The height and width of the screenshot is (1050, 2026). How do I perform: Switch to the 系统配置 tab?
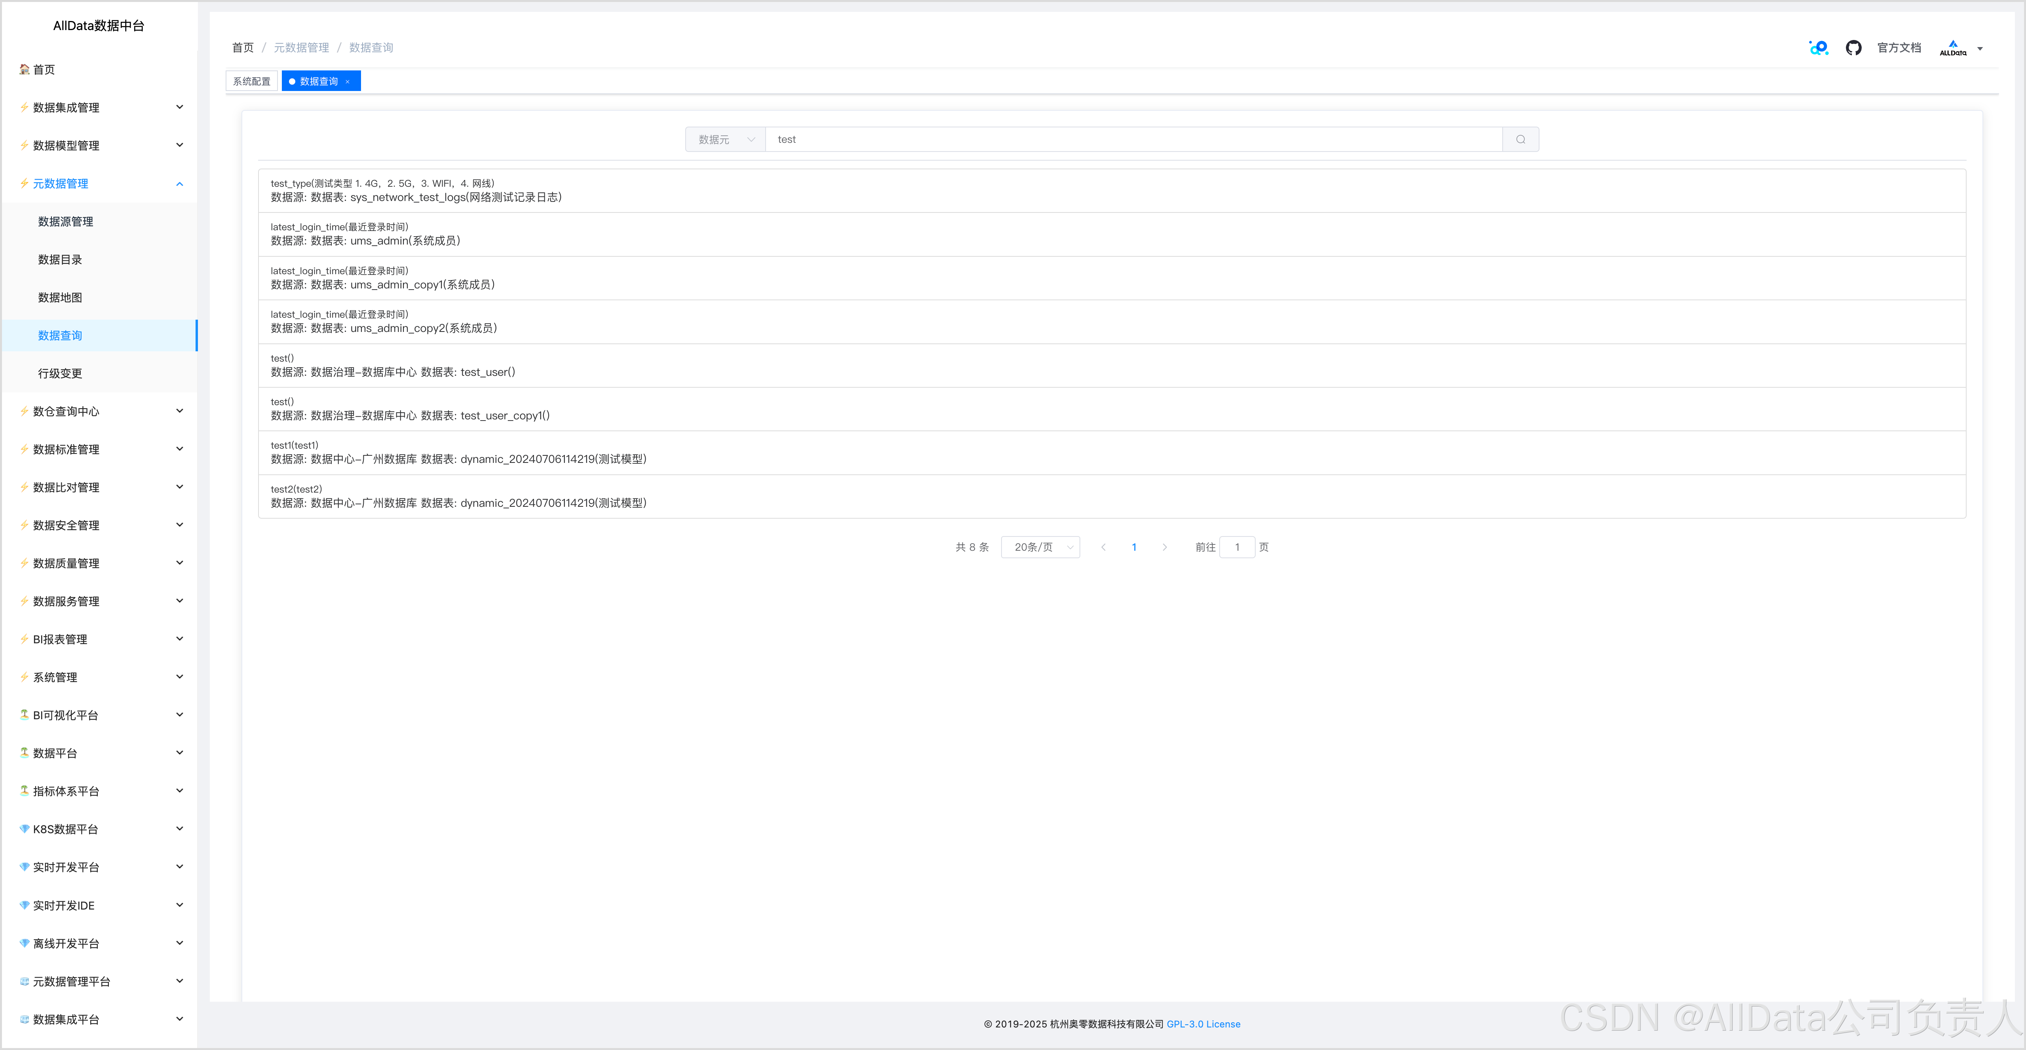(251, 81)
